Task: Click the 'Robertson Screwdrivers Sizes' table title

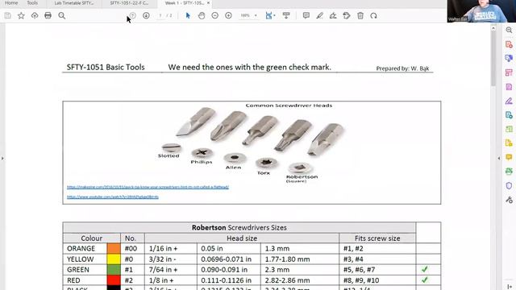Action: pos(239,227)
